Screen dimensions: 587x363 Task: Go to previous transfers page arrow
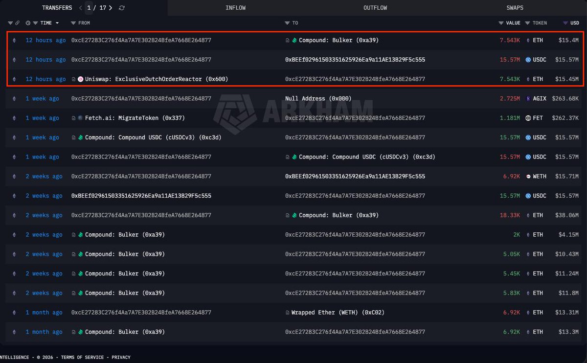click(x=81, y=8)
